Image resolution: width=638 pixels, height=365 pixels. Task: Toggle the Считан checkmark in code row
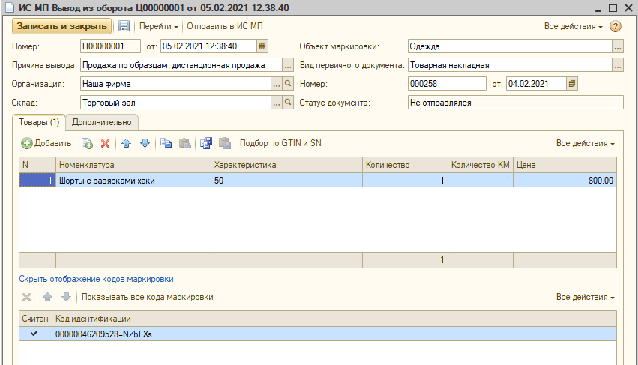point(34,334)
